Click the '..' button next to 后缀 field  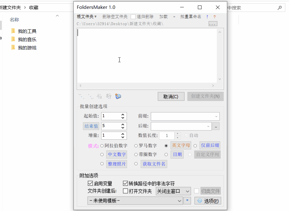pyautogui.click(x=216, y=126)
